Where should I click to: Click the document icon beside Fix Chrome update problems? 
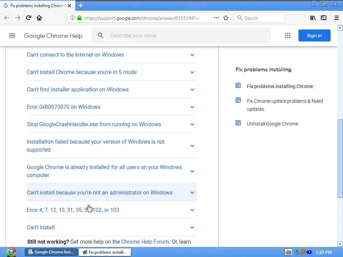pos(238,100)
